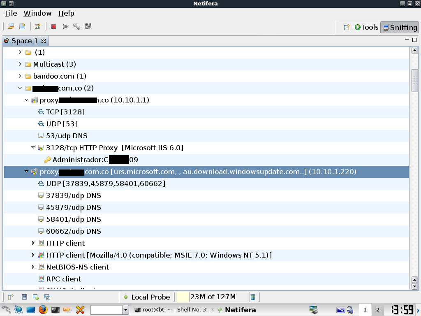The width and height of the screenshot is (421, 316).
Task: Click the key icon next to Administrador credential
Action: 48,160
